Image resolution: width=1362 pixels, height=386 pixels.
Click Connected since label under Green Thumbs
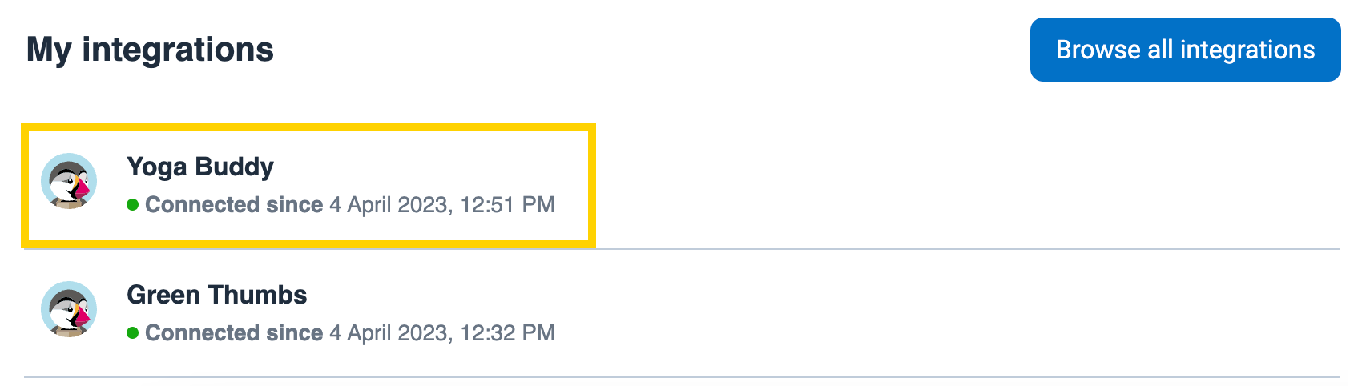pyautogui.click(x=234, y=333)
